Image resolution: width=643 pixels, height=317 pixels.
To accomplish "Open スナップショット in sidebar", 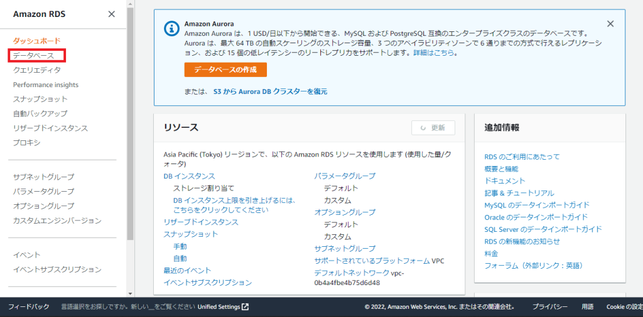I will [40, 99].
